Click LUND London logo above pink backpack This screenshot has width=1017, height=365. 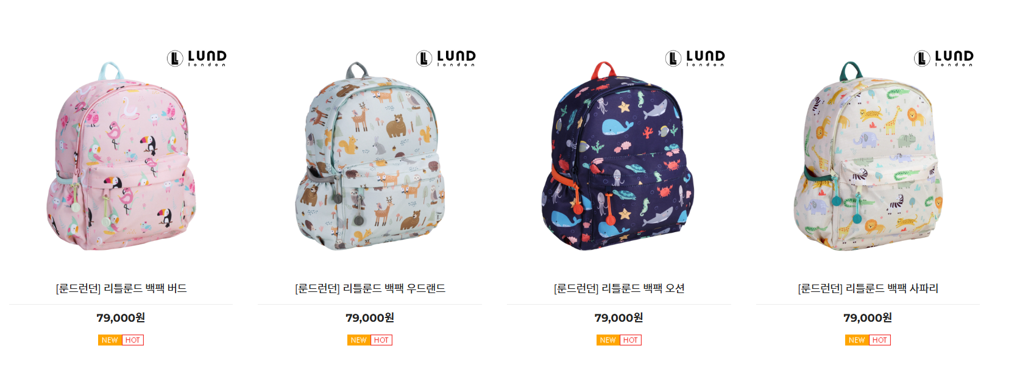[x=197, y=58]
